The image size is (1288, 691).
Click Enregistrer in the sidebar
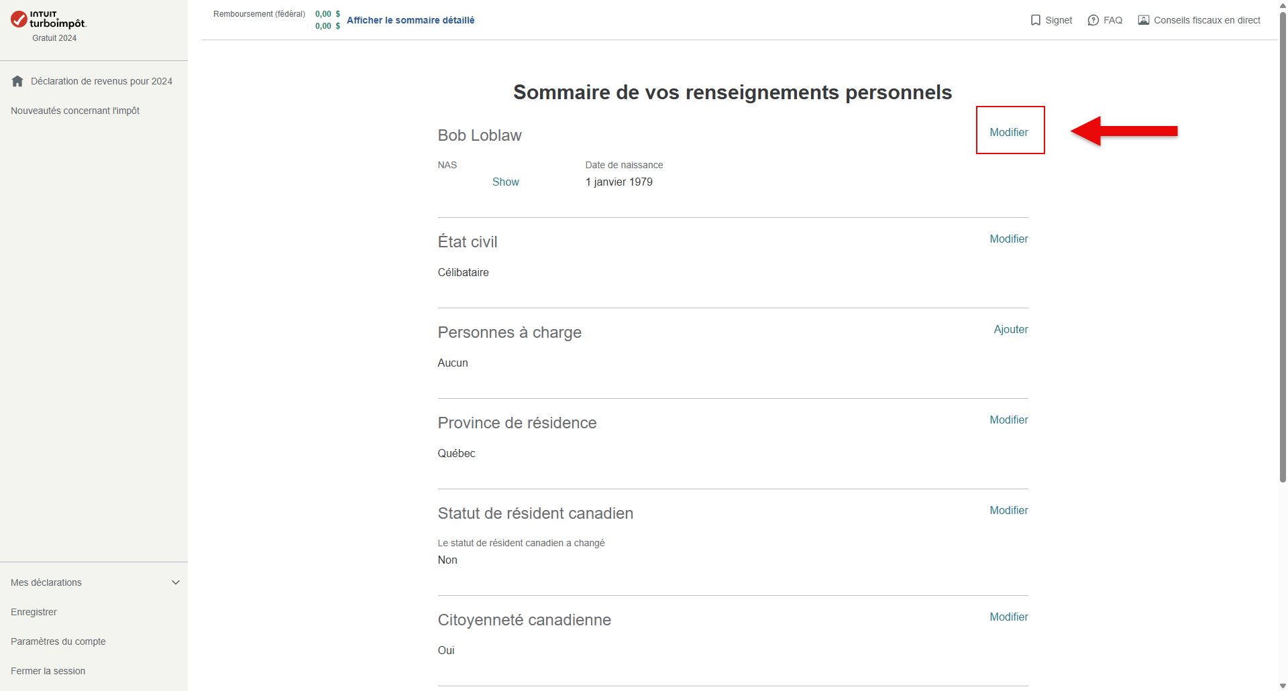click(x=34, y=612)
